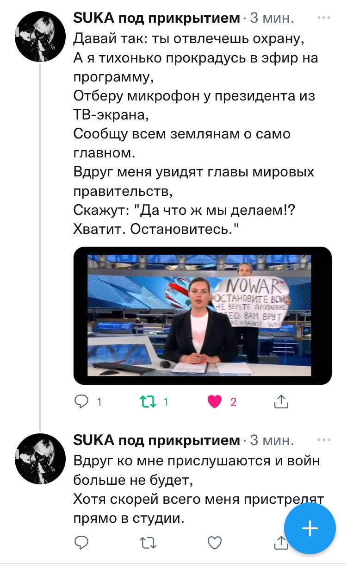Image resolution: width=347 pixels, height=570 pixels.
Task: Reply to the first tweet
Action: pyautogui.click(x=82, y=402)
